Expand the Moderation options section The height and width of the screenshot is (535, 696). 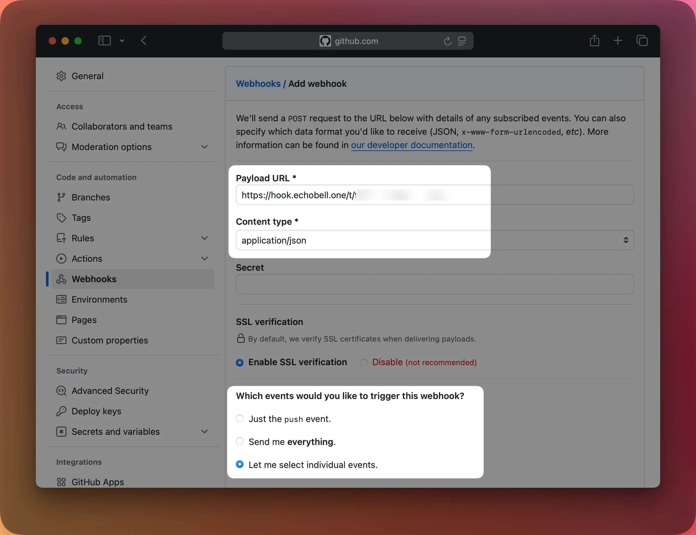tap(205, 147)
